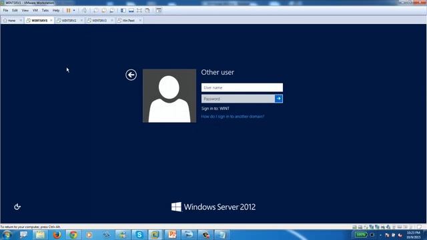Open the Edit menu
Screen dimensions: 427x240
tap(15, 11)
